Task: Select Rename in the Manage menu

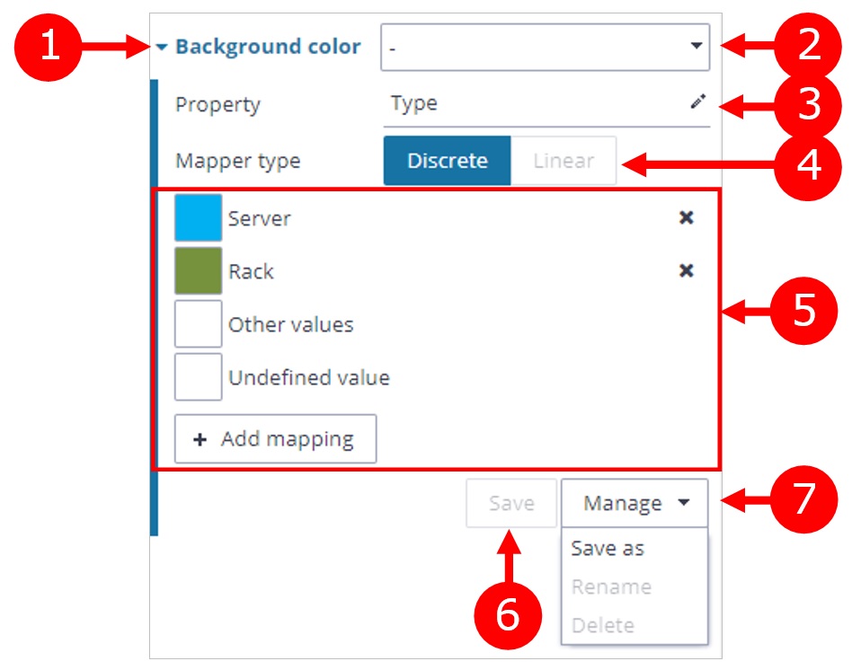Action: coord(611,587)
